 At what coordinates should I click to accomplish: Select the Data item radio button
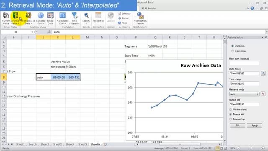point(232,46)
